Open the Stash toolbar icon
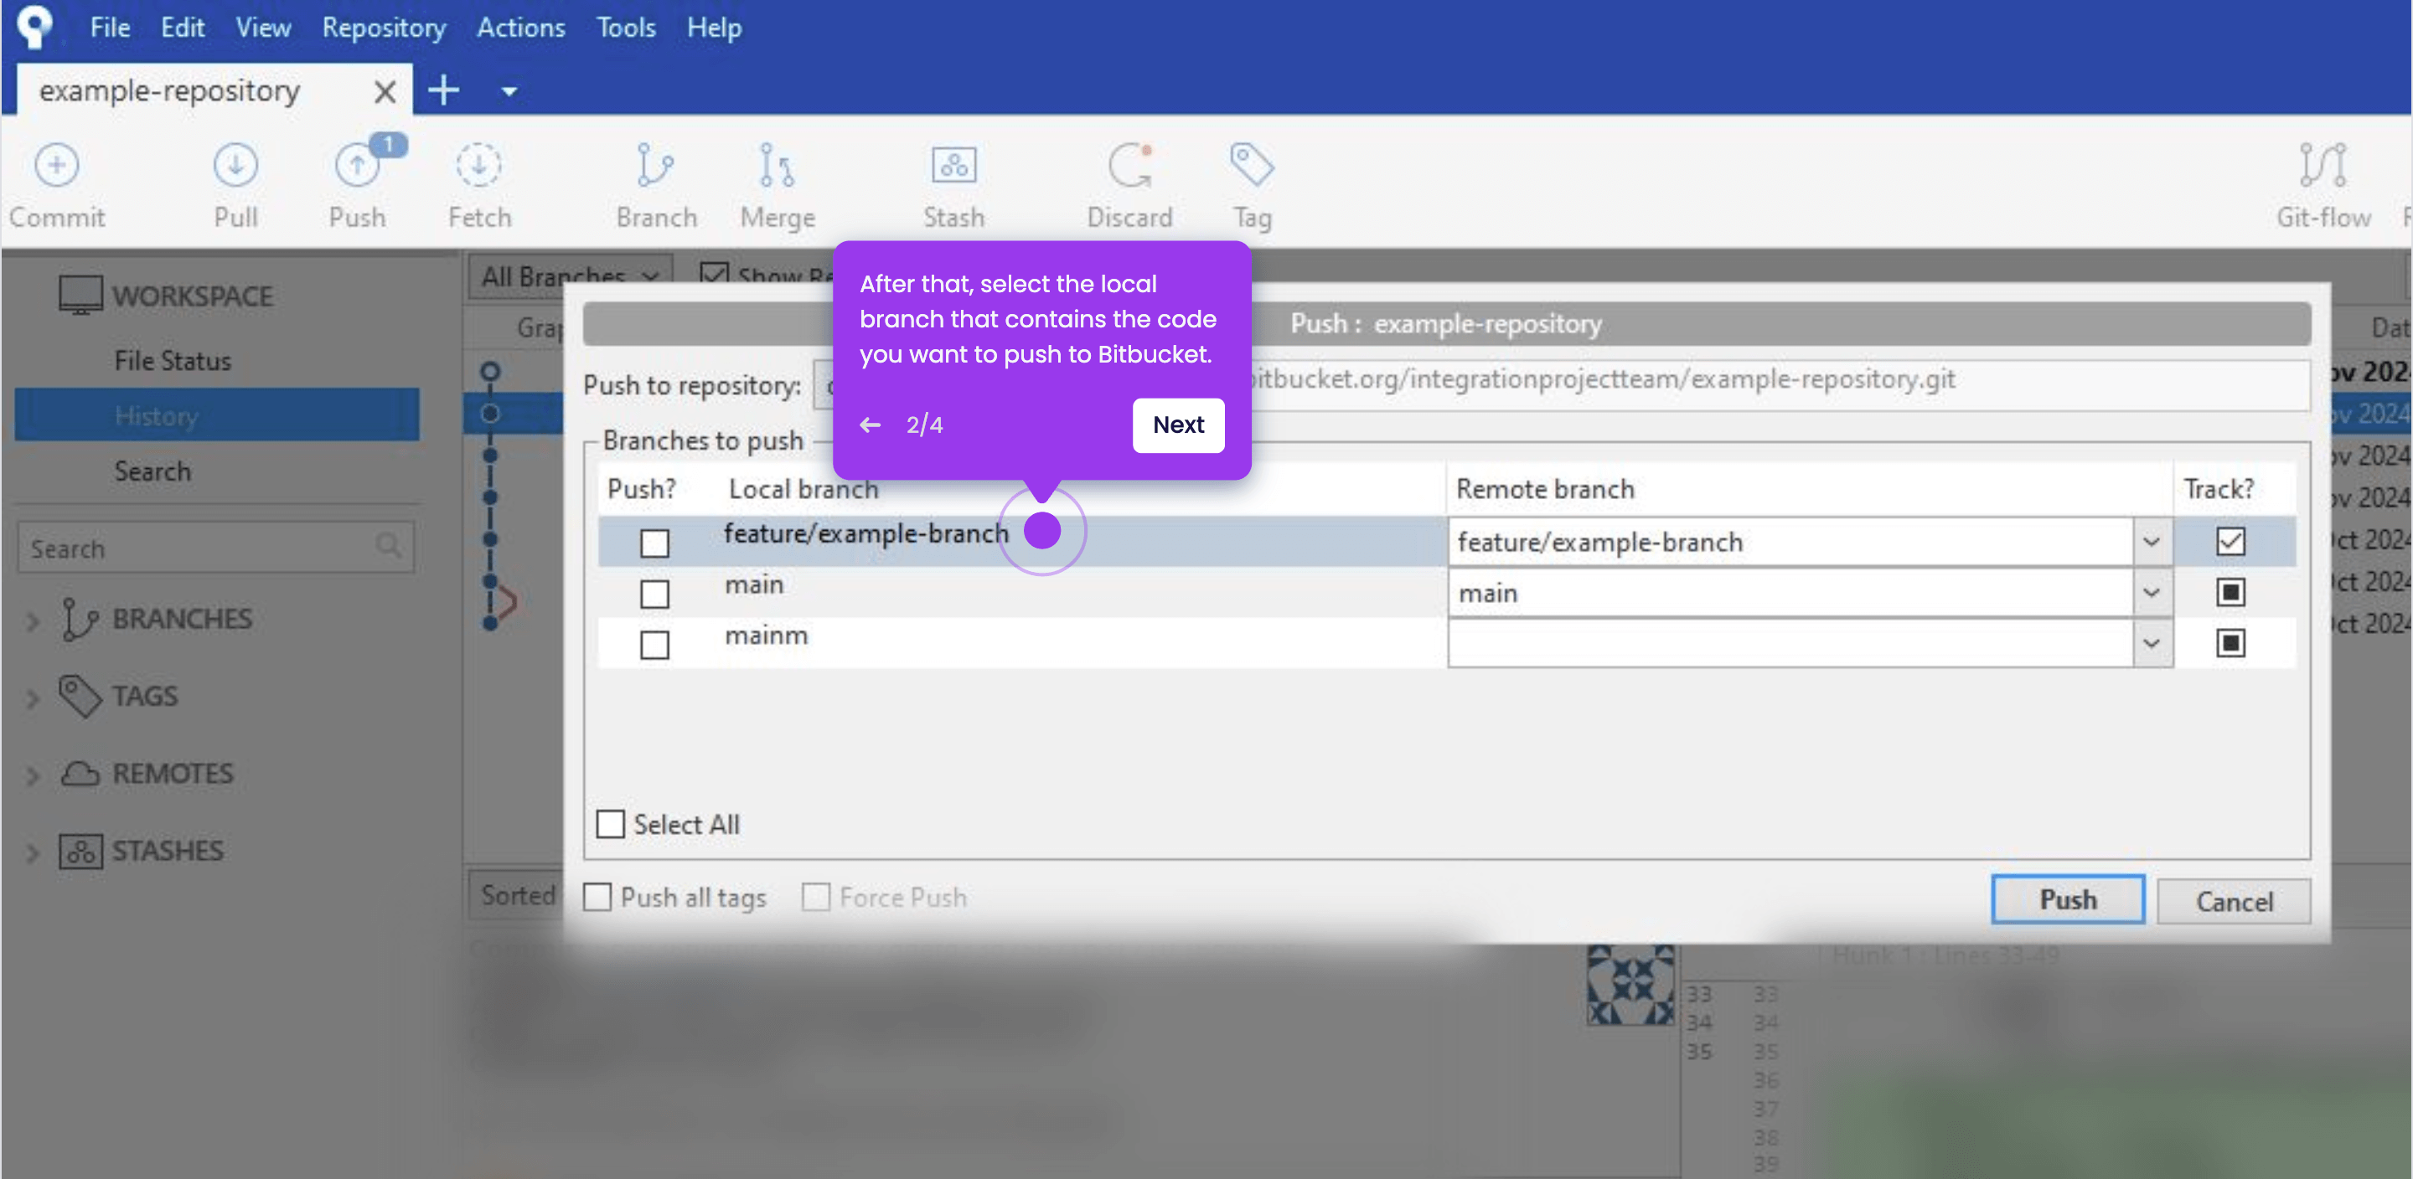The width and height of the screenshot is (2413, 1179). coord(953,166)
